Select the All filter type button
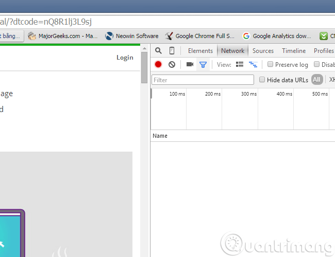Screen dimensions: 335x257 [317, 80]
